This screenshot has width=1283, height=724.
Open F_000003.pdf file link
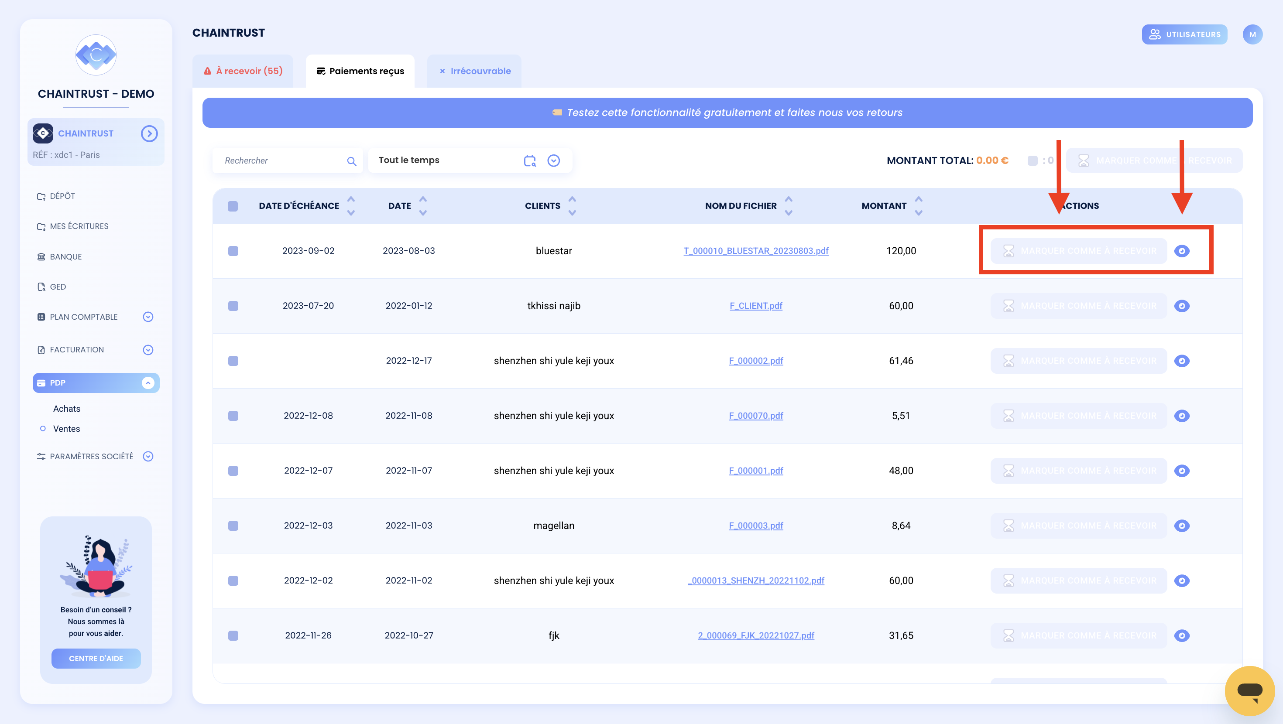pyautogui.click(x=755, y=526)
